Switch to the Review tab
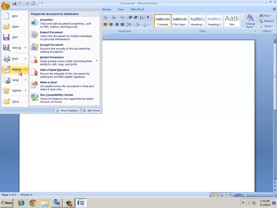Viewport: 277px width, 208px height. [x=107, y=9]
